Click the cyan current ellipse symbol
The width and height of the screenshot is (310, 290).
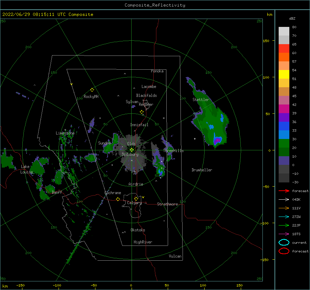284,242
